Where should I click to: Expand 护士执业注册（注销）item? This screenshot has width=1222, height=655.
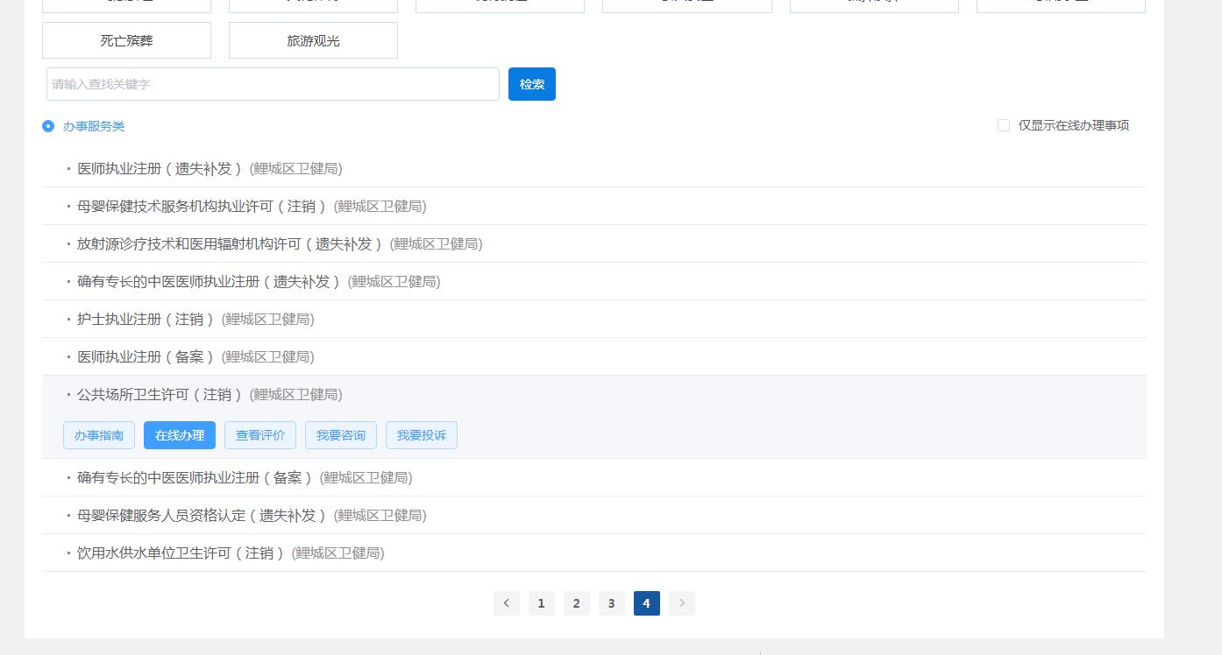tap(146, 320)
